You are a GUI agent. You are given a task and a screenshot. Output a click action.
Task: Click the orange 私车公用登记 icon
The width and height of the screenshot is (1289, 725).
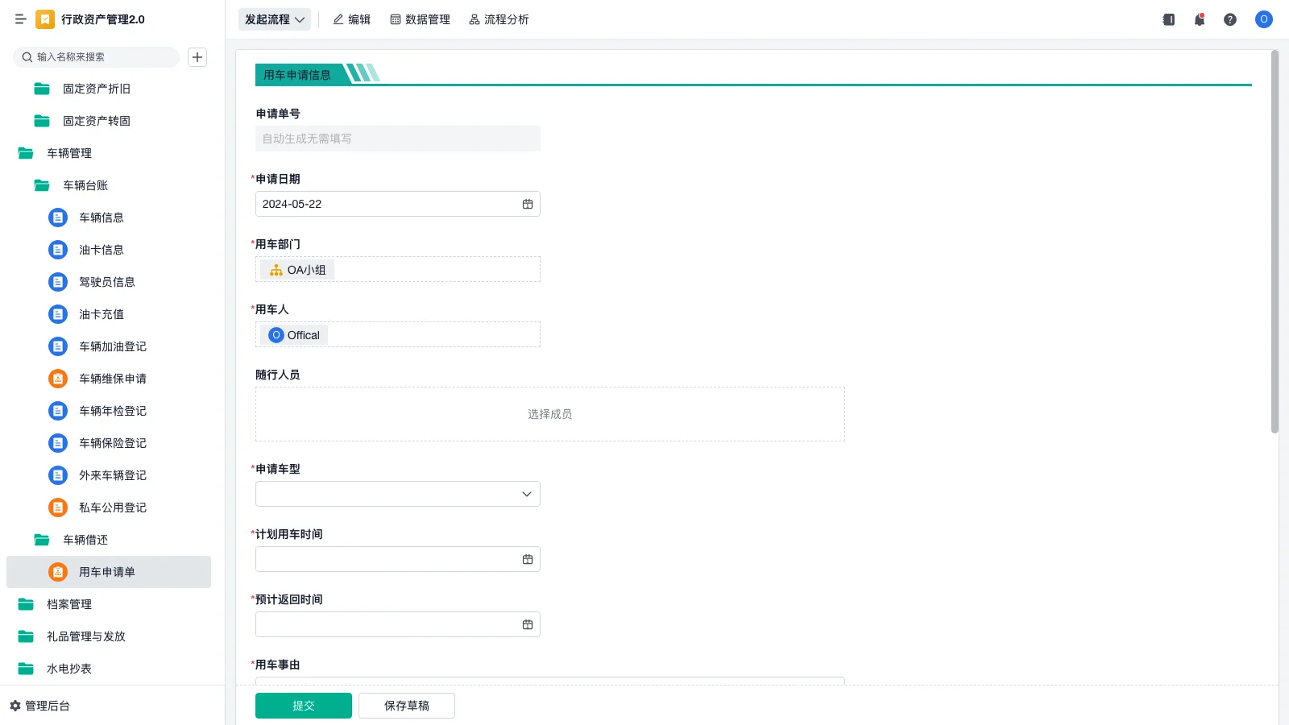coord(58,507)
